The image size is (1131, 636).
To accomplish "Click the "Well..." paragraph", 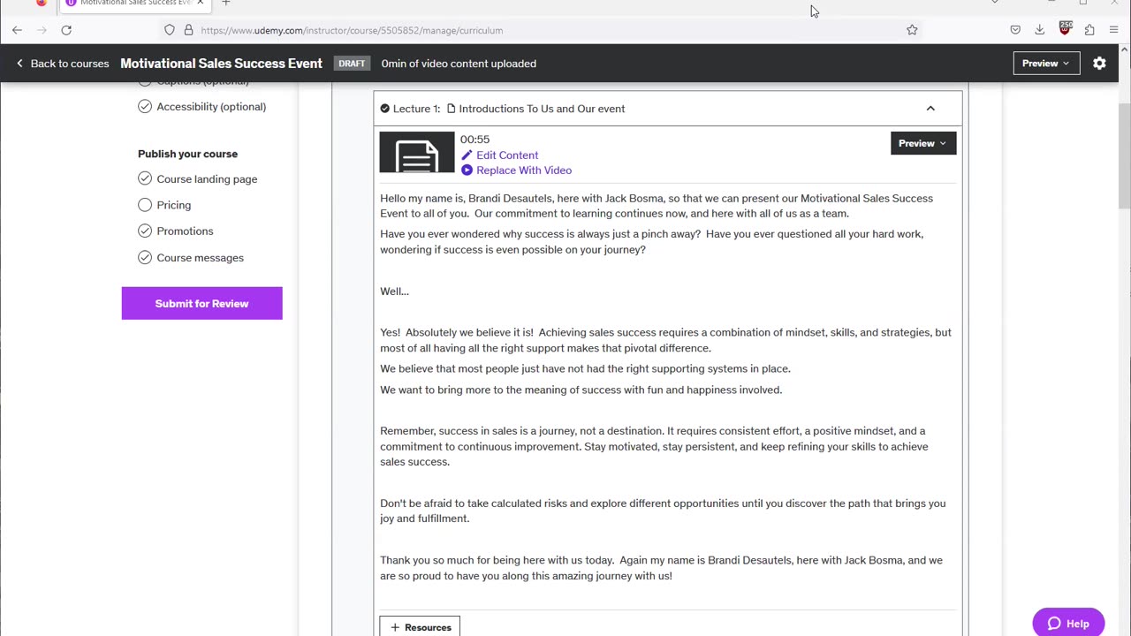I will 394,291.
